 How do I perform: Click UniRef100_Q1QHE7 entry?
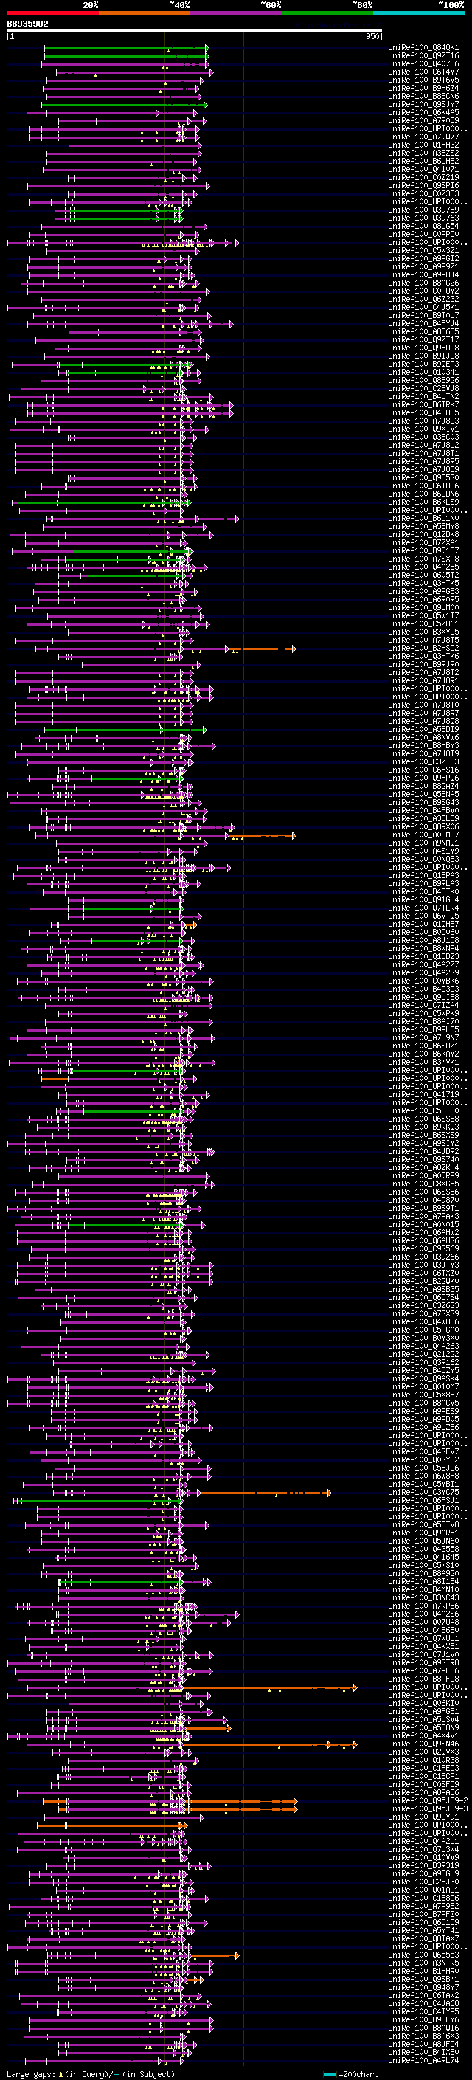tap(423, 924)
